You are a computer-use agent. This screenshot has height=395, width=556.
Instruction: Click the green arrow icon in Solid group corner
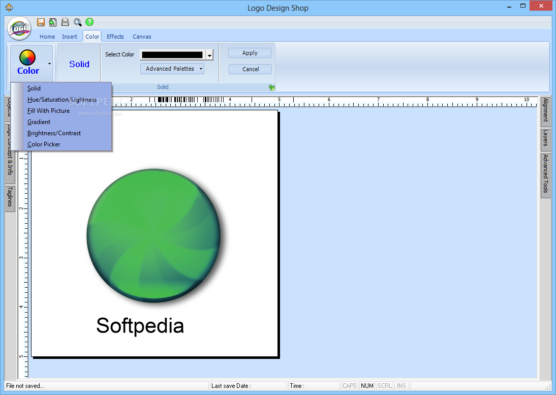pos(271,87)
